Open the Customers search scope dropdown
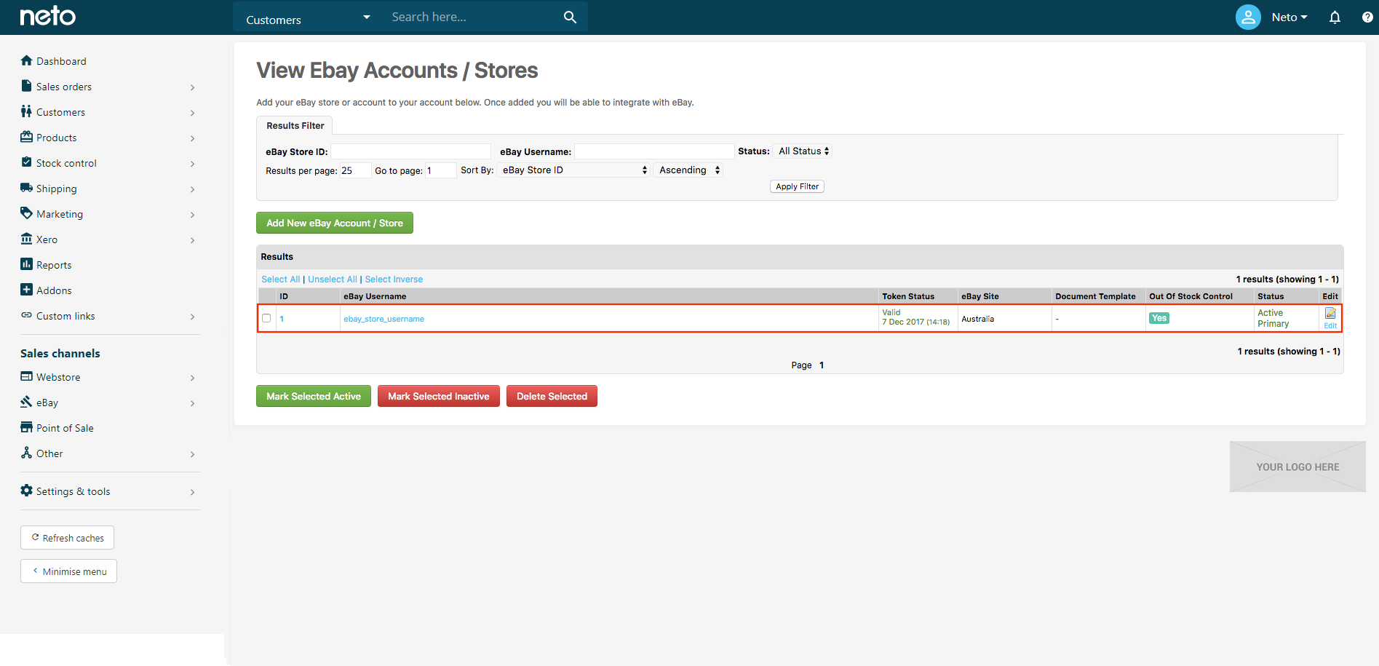1379x666 pixels. point(308,17)
